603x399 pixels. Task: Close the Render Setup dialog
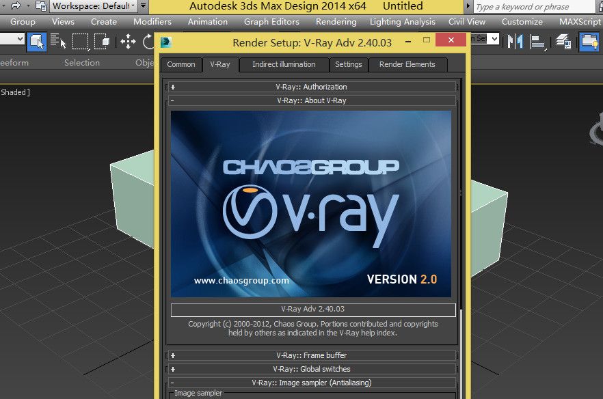click(451, 40)
